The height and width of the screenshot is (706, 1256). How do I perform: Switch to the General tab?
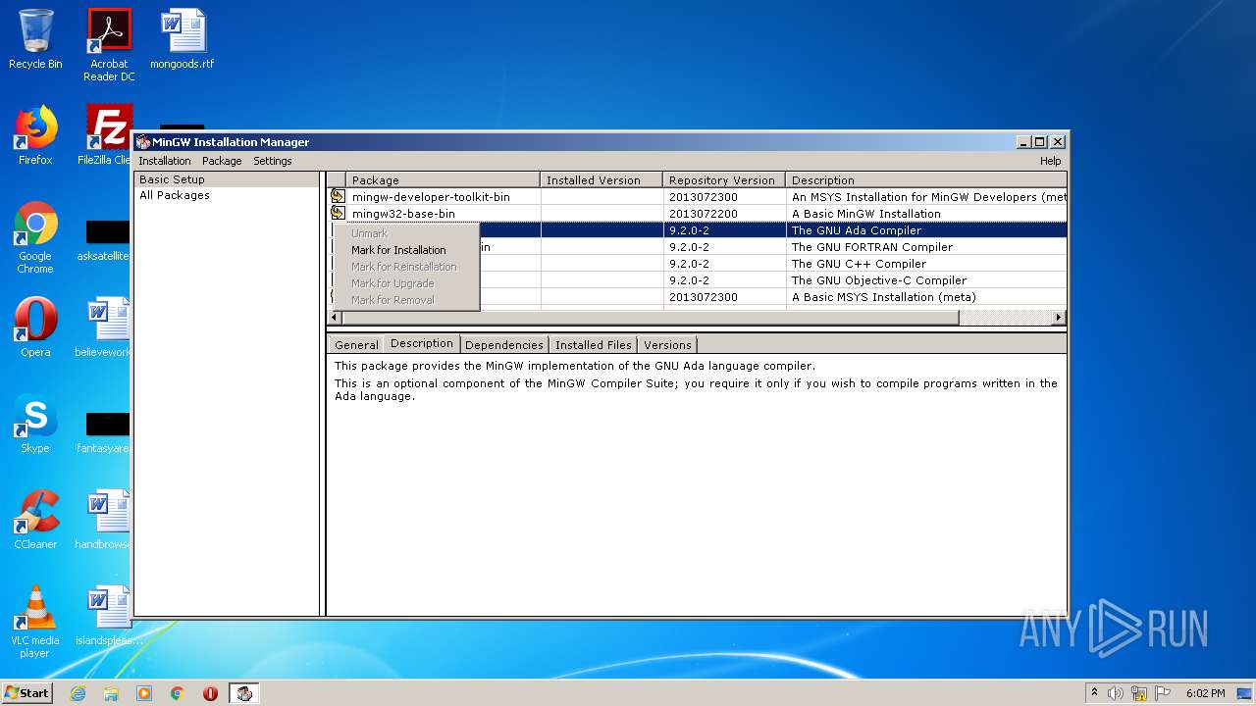click(356, 345)
